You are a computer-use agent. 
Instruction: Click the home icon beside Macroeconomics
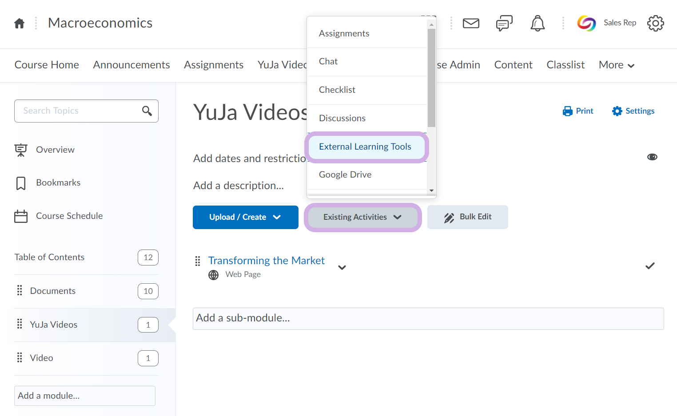click(x=19, y=23)
